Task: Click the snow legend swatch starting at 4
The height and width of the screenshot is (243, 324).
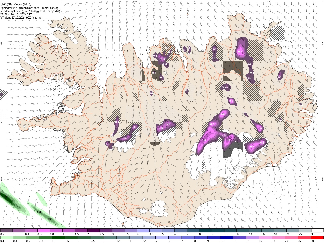Action: (143, 231)
